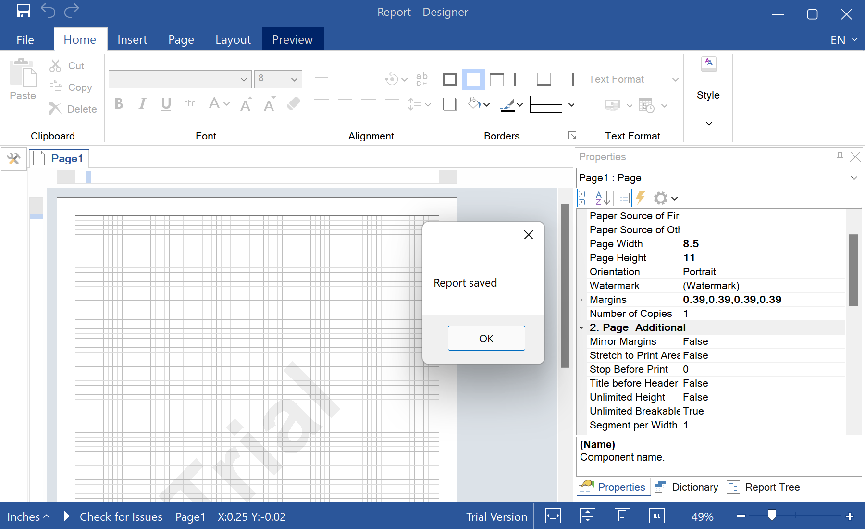
Task: Toggle horizontal align center
Action: point(345,104)
